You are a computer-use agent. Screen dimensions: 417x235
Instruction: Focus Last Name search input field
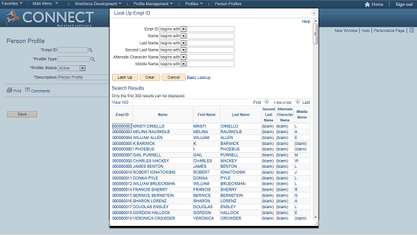pos(210,43)
